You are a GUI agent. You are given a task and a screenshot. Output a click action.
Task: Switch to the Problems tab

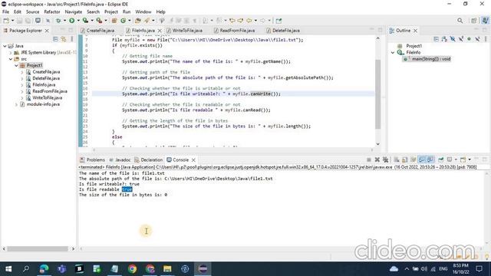[x=93, y=160]
